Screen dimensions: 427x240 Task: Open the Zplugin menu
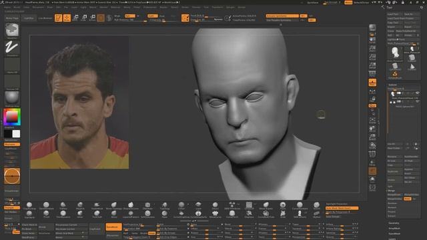[230, 7]
